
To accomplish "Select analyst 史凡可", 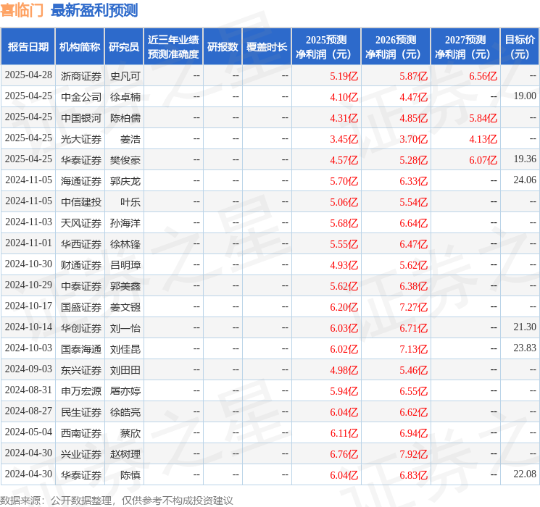I will tap(125, 76).
